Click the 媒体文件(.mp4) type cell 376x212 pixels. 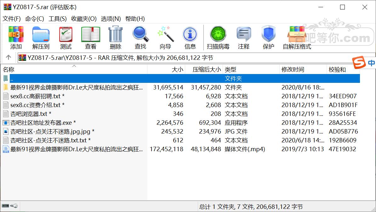(x=245, y=149)
